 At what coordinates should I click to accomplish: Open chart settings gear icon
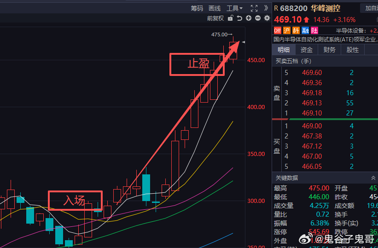coord(267,18)
